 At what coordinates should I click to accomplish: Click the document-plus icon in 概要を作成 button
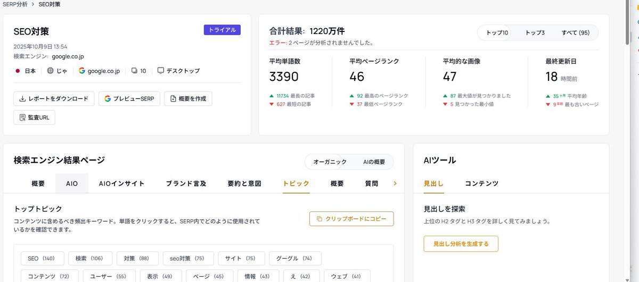tap(173, 98)
